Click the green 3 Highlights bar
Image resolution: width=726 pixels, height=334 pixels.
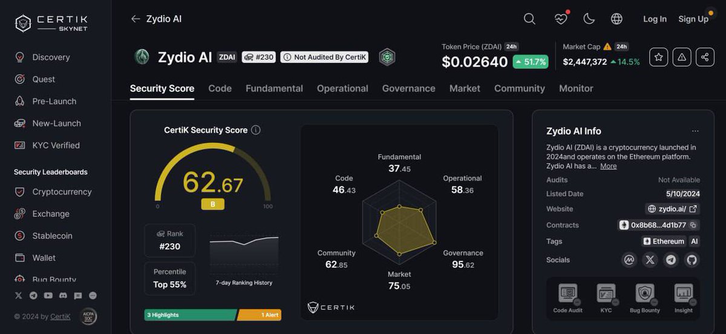(191, 315)
